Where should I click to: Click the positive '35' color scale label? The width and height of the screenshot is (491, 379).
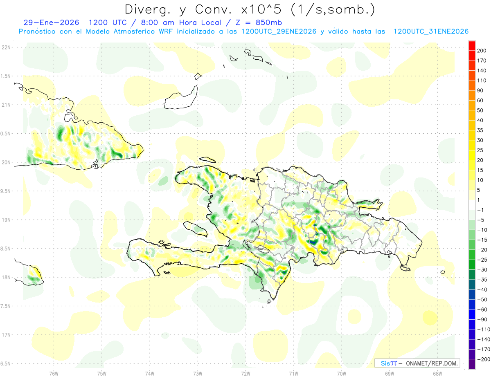(481, 130)
